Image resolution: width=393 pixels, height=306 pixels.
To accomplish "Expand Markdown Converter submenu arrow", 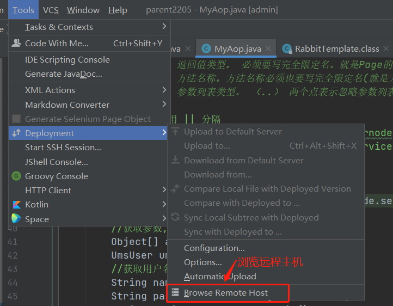I will 164,104.
